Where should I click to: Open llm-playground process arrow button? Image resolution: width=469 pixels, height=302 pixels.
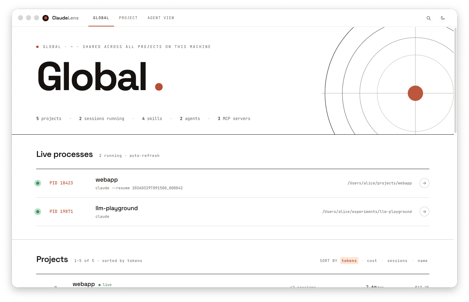coord(424,212)
